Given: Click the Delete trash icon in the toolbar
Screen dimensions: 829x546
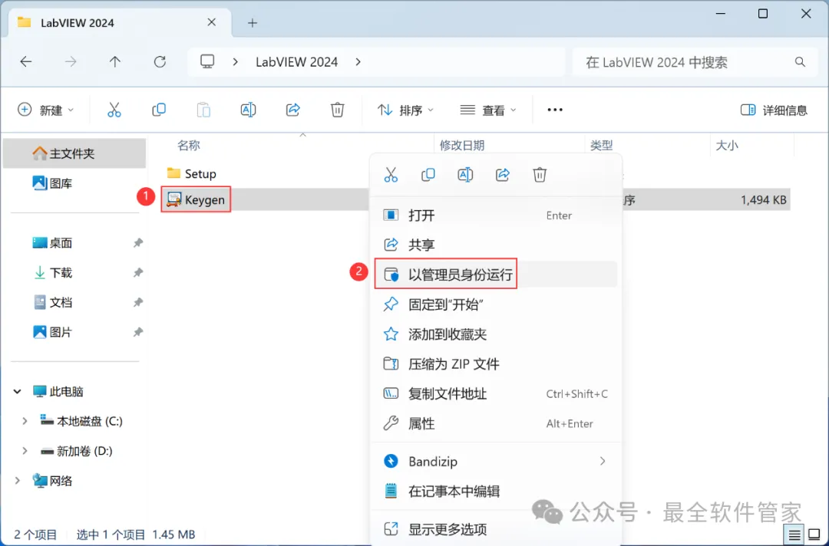Looking at the screenshot, I should (337, 110).
